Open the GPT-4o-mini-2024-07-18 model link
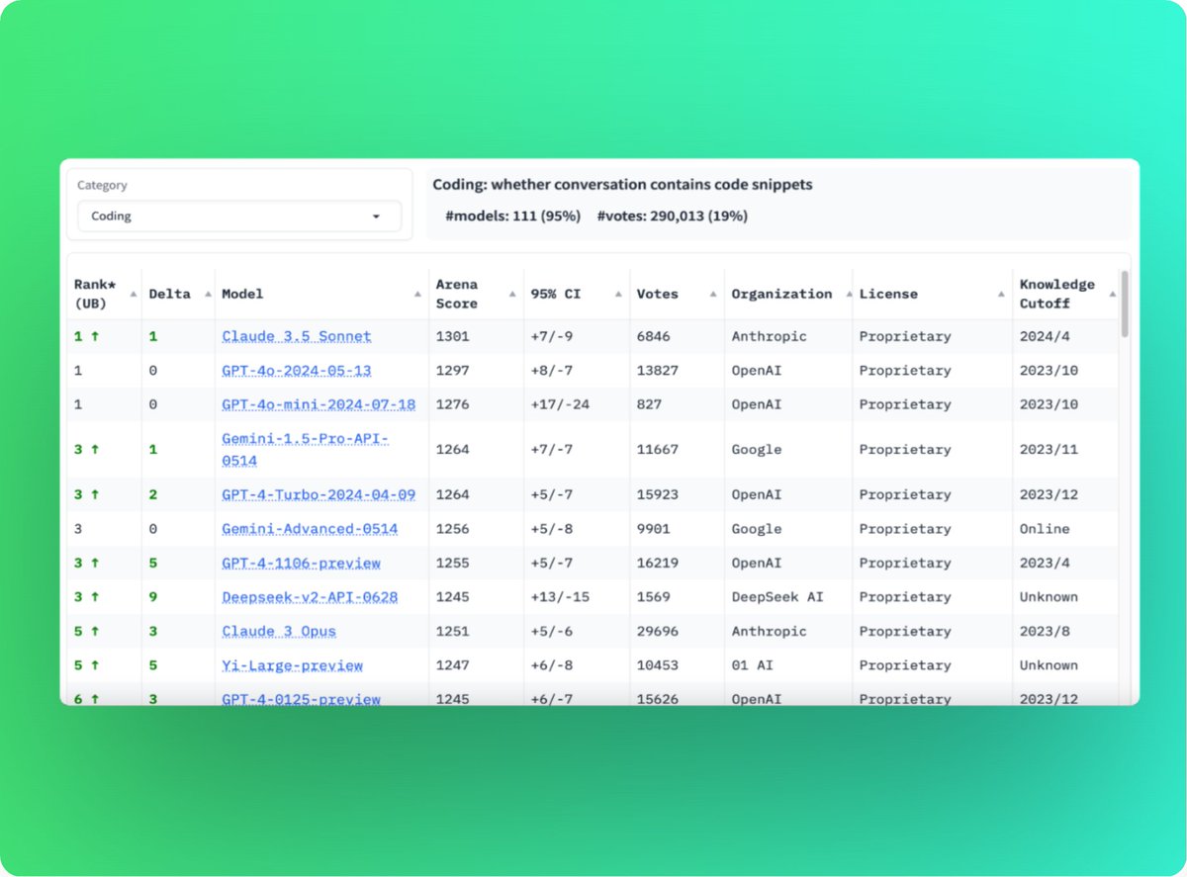This screenshot has height=877, width=1187. 319,404
